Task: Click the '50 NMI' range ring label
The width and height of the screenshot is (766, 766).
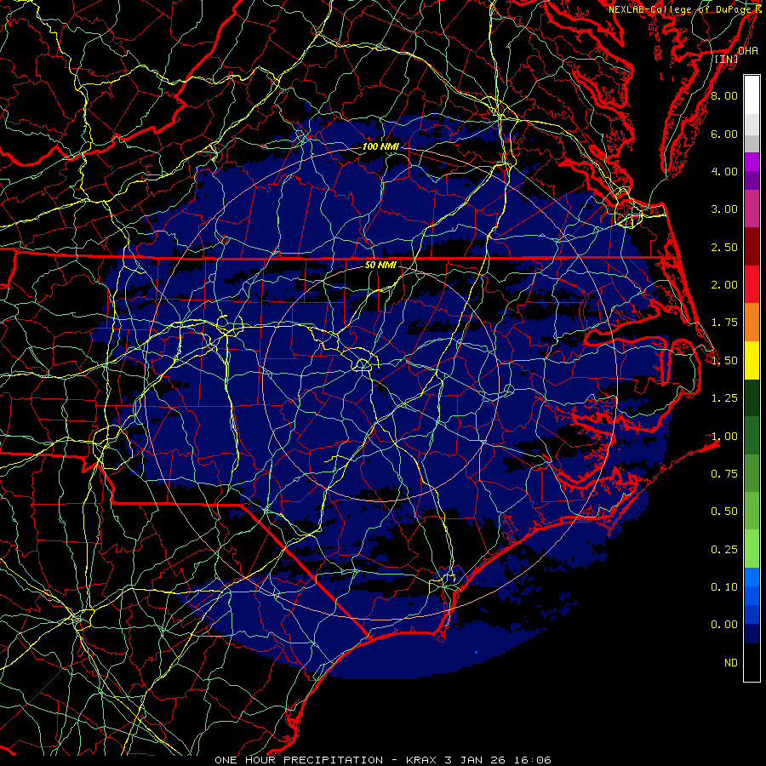Action: click(x=380, y=266)
